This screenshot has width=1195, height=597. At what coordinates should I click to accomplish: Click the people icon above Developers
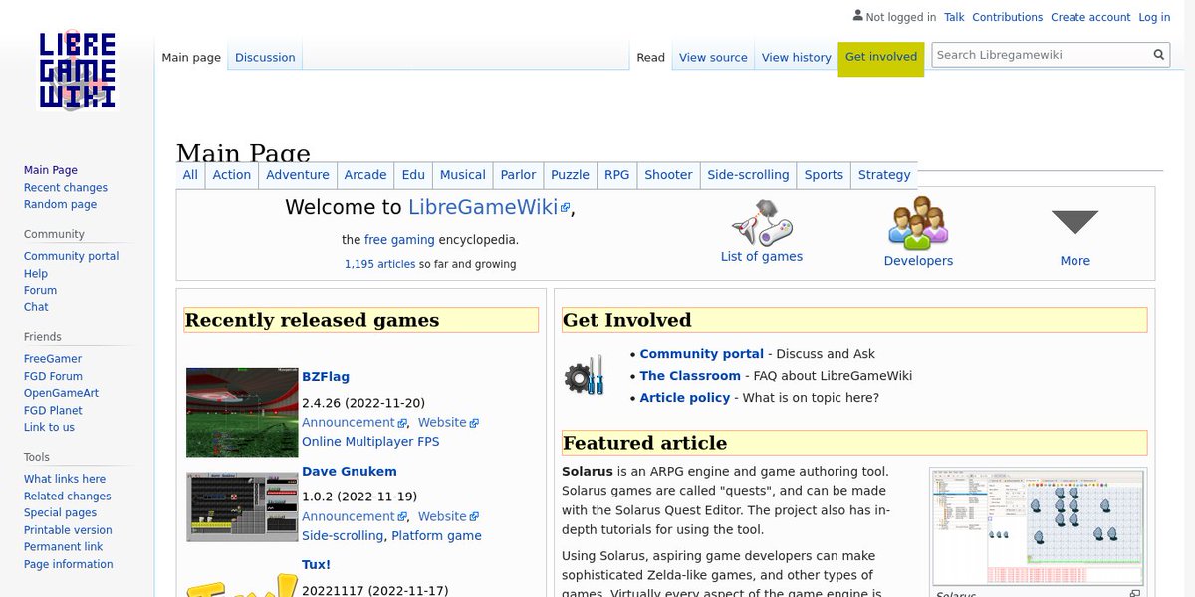917,221
